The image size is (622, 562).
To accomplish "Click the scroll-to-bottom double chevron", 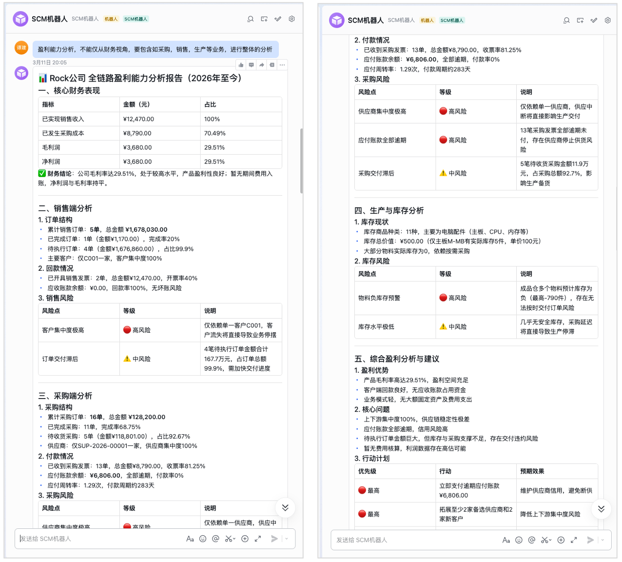I will (285, 508).
